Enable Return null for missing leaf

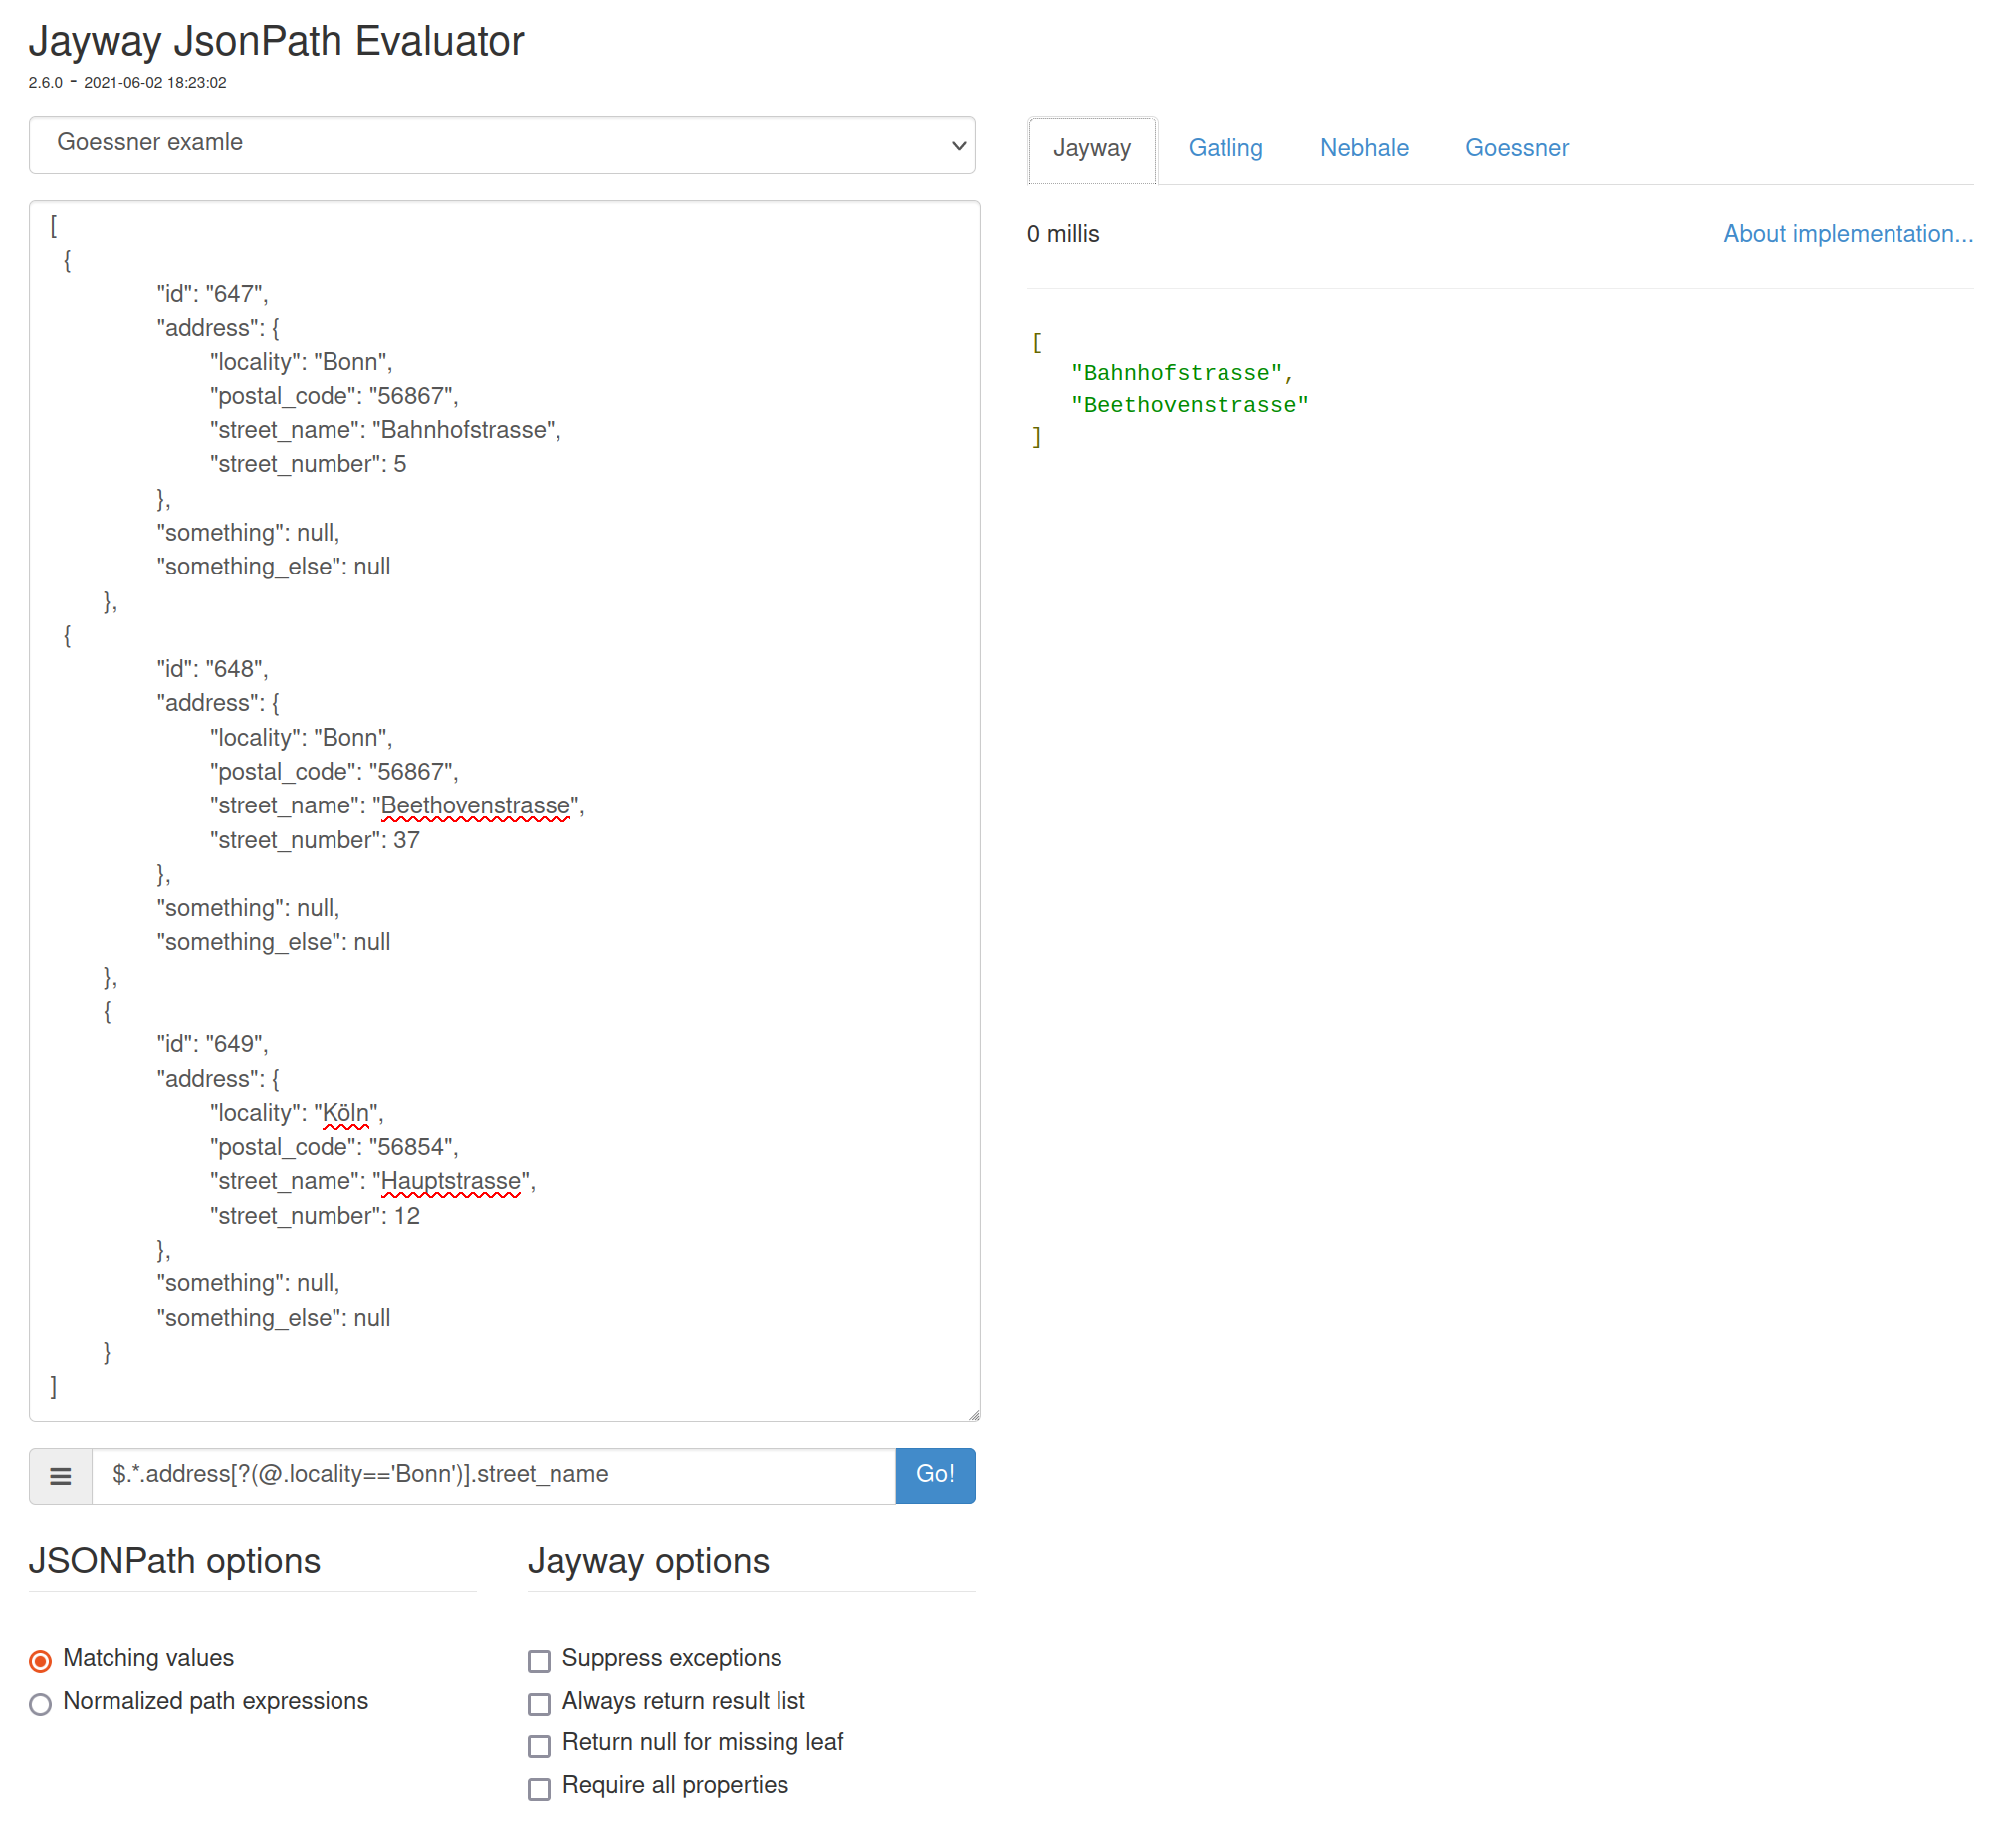[x=540, y=1745]
